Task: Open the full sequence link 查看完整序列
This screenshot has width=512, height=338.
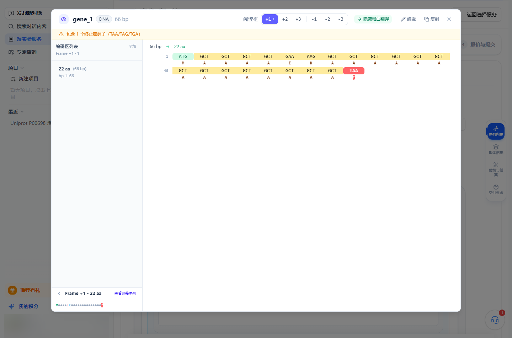Action: [125, 294]
